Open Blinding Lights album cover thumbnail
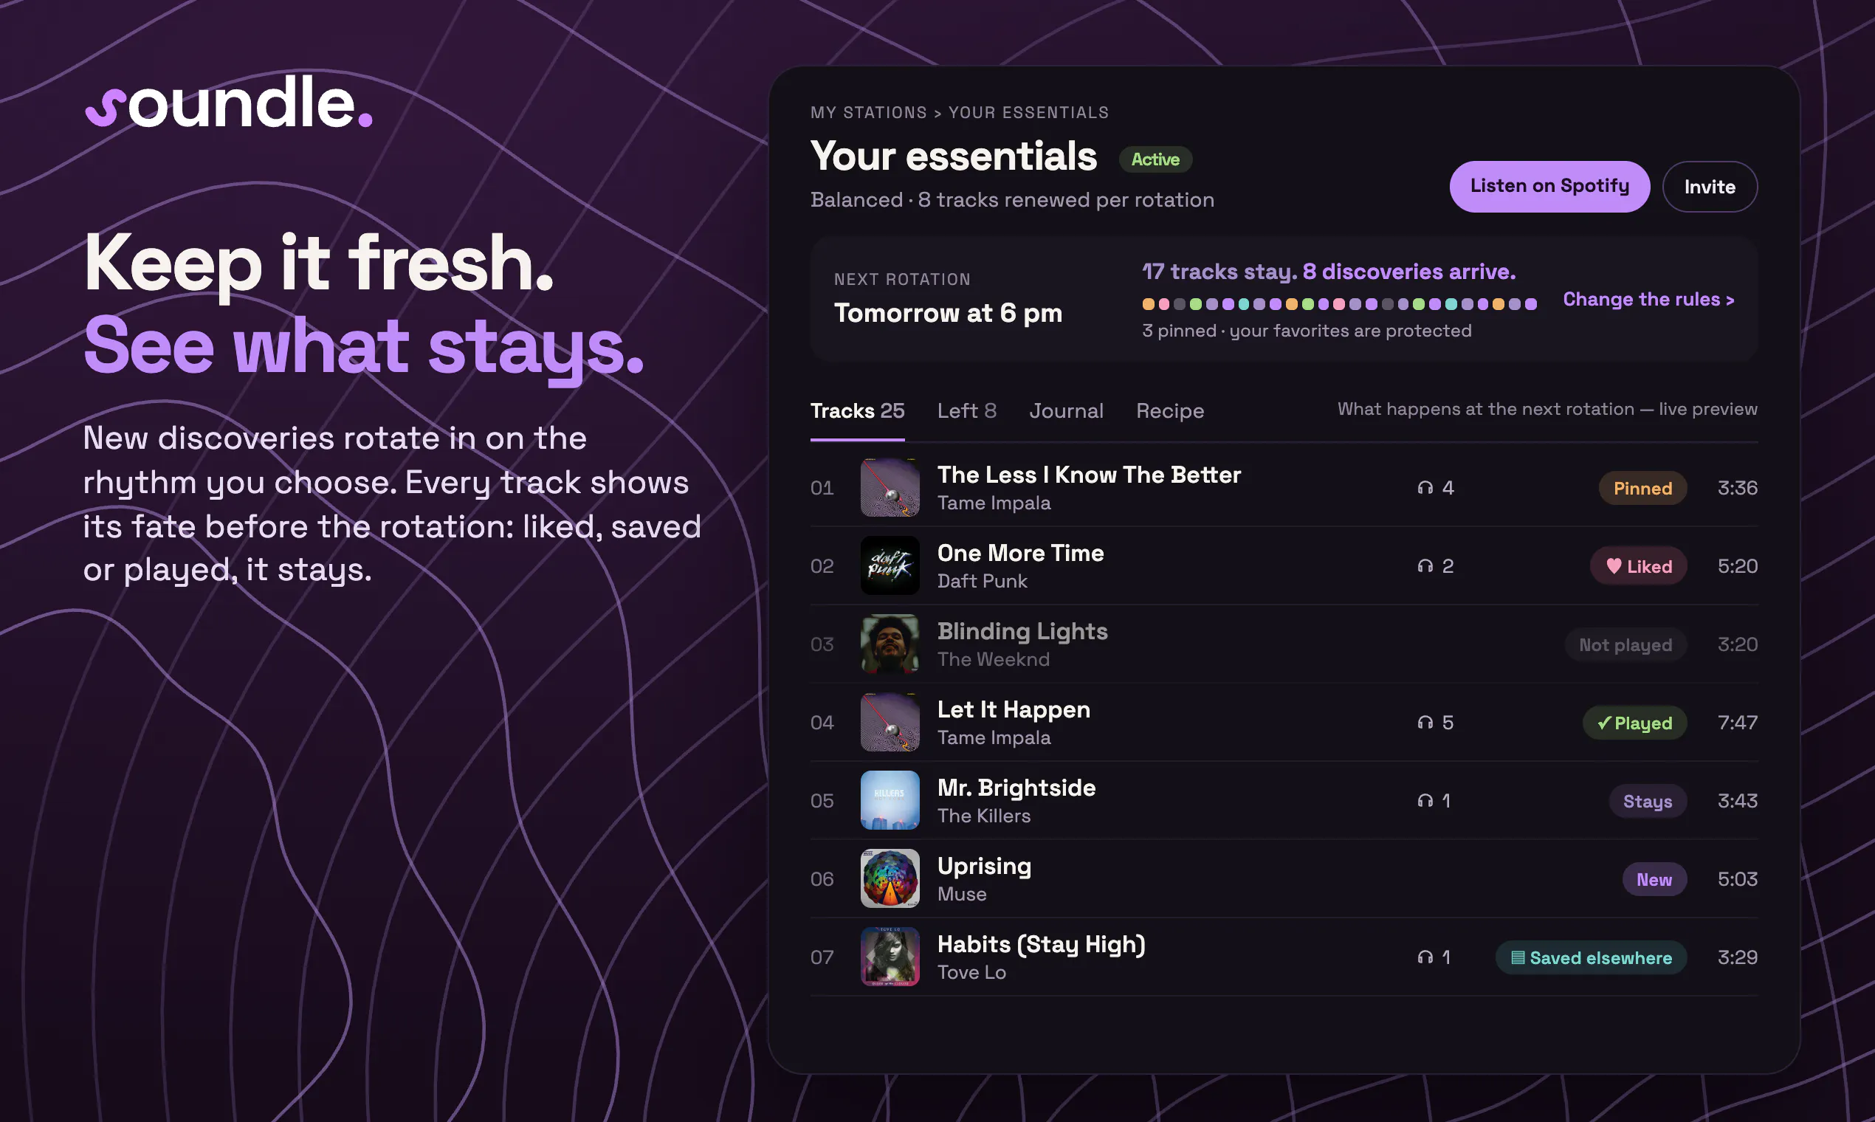1875x1122 pixels. click(x=890, y=644)
